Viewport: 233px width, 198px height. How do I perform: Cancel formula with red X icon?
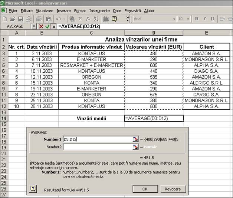41,26
